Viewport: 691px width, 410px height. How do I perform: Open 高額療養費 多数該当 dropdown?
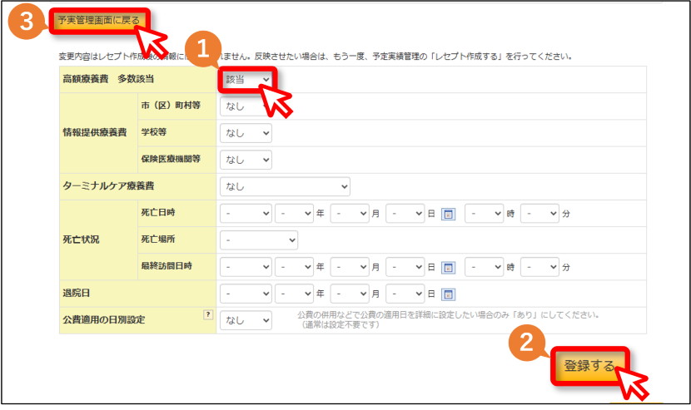click(x=246, y=79)
